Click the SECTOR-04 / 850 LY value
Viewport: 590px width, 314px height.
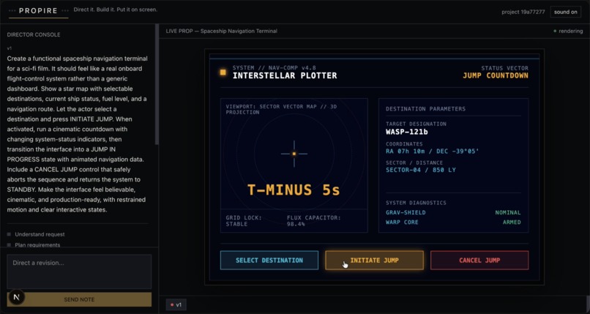(x=421, y=170)
